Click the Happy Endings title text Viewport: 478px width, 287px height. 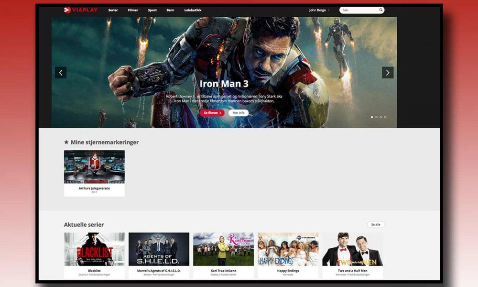click(288, 271)
